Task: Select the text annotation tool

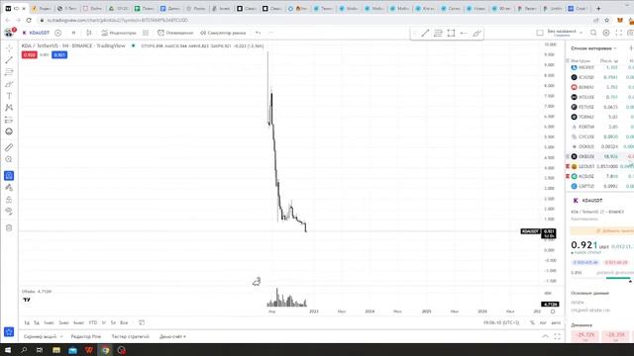Action: click(9, 96)
